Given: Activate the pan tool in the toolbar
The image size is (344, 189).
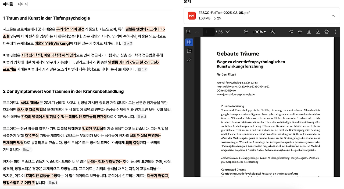Looking at the screenshot, I should click(300, 32).
